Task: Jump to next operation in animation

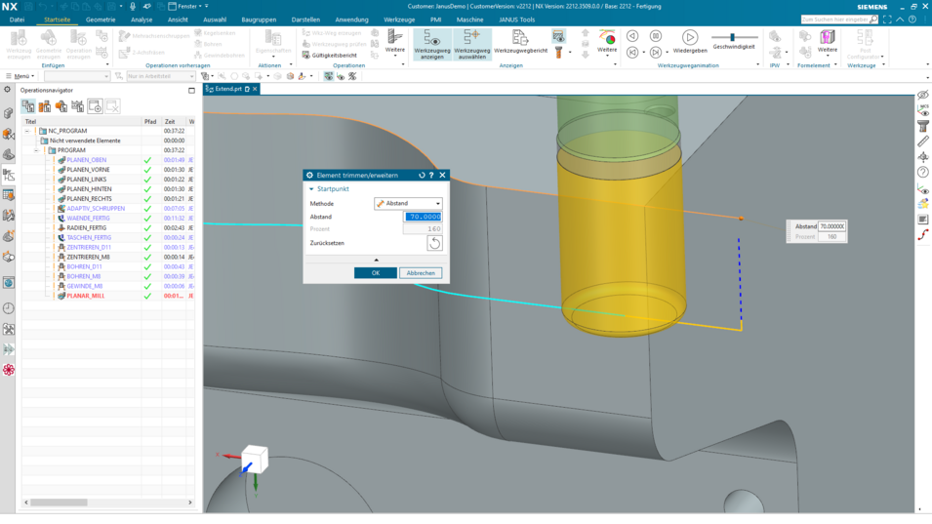Action: tap(656, 53)
